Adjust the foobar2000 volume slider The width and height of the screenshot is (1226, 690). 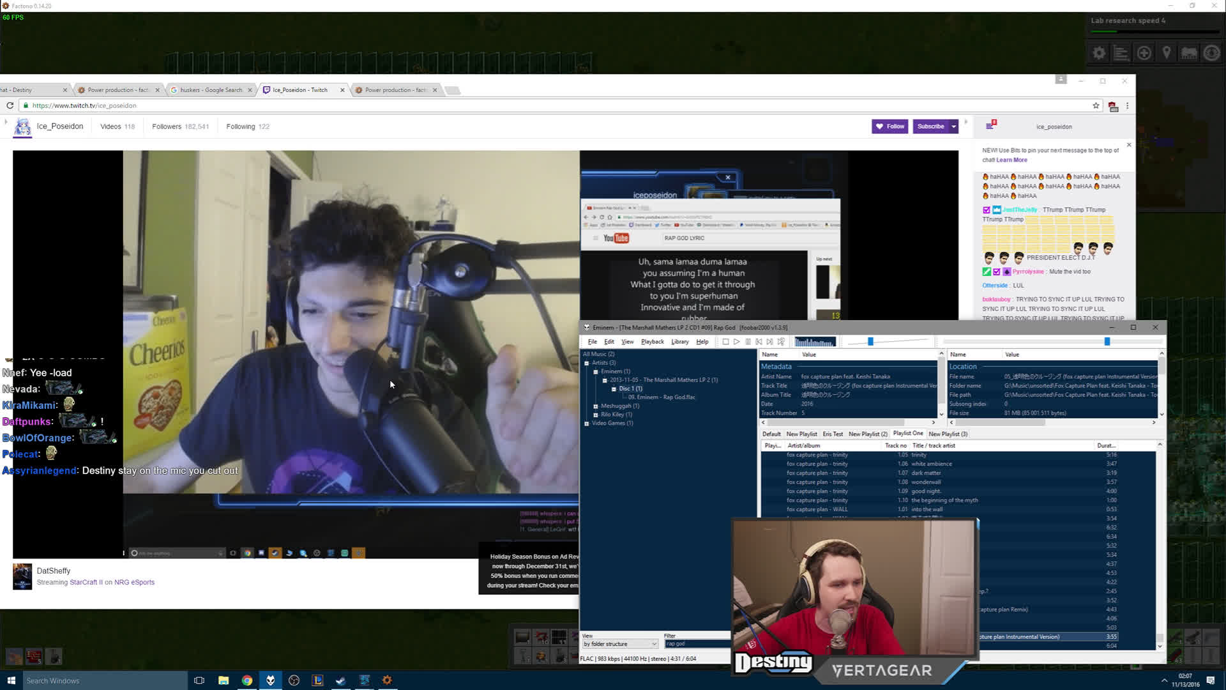(x=870, y=342)
